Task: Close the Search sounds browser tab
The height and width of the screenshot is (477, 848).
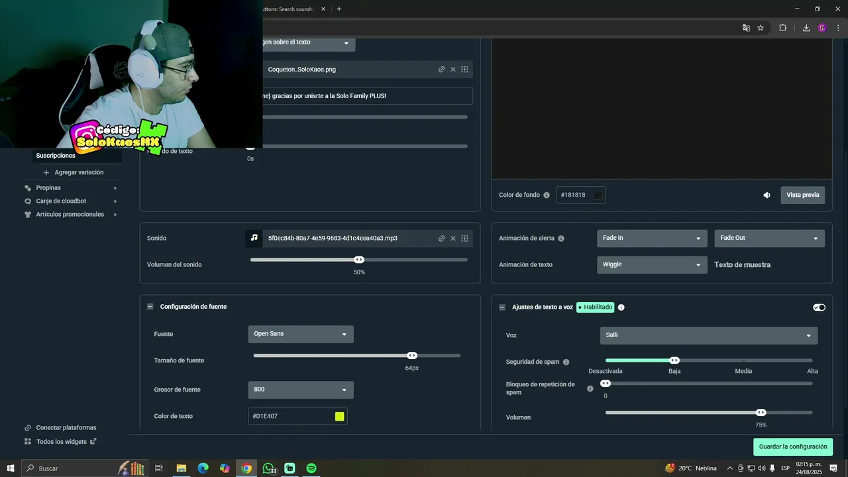Action: pos(323,9)
